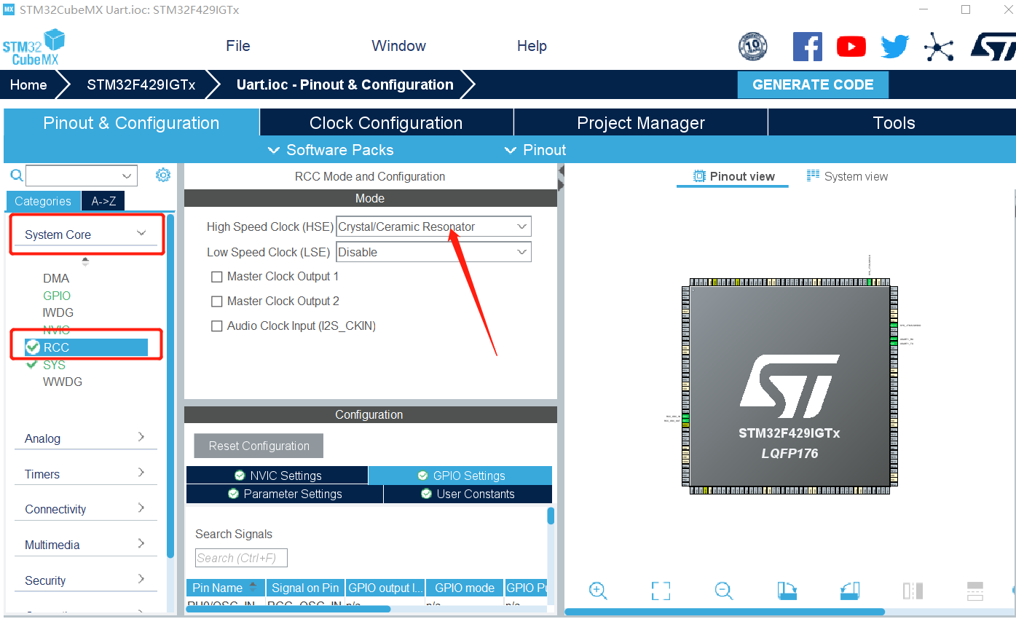1016x619 pixels.
Task: Enable Master Clock Output 1
Action: 216,277
